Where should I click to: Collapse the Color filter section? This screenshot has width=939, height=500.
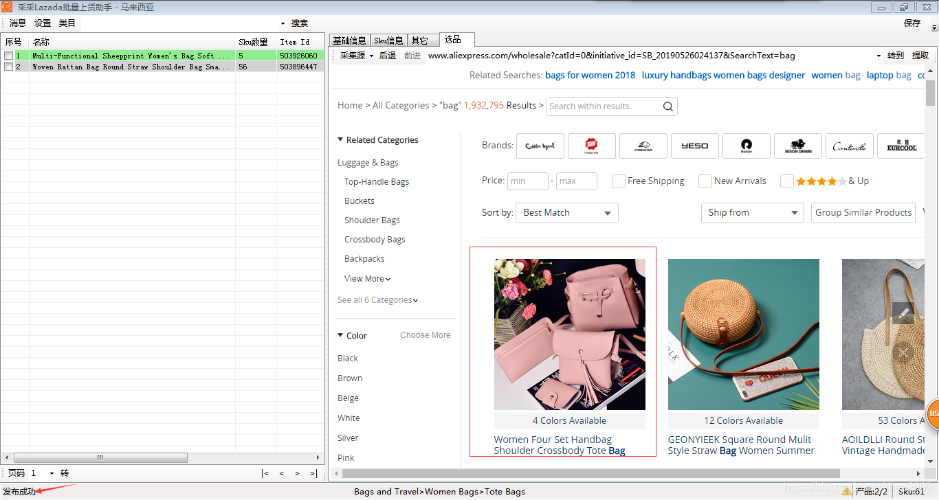point(340,335)
